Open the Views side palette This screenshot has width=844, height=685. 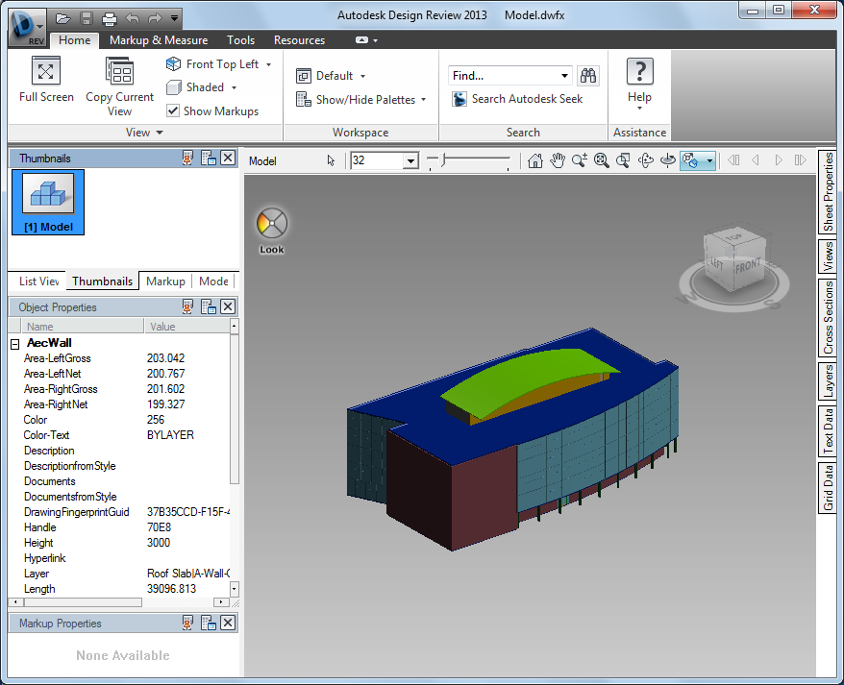pyautogui.click(x=828, y=256)
